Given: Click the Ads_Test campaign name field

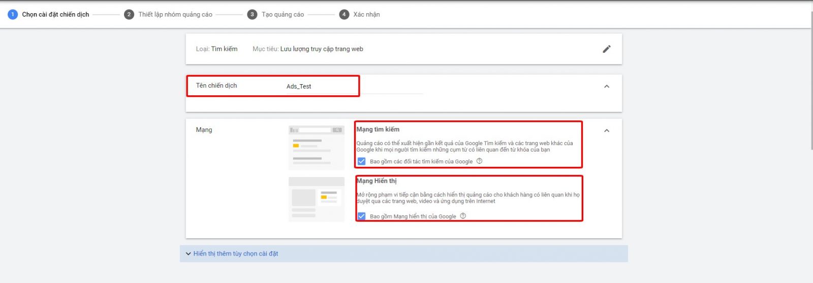Looking at the screenshot, I should click(354, 86).
